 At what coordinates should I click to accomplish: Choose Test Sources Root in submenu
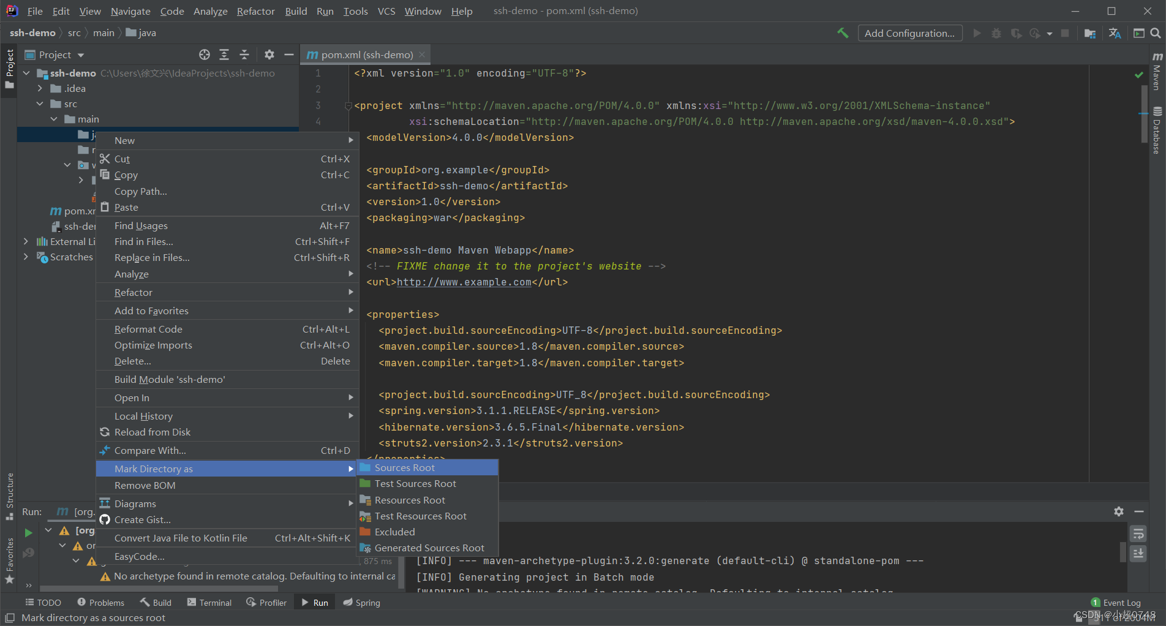tap(427, 483)
